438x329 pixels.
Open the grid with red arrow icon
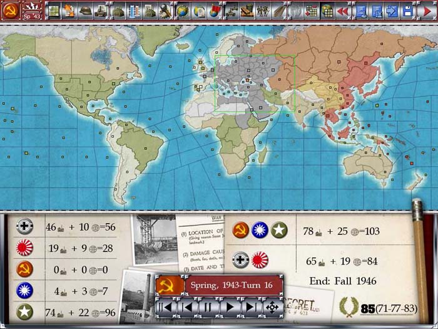tap(311, 11)
